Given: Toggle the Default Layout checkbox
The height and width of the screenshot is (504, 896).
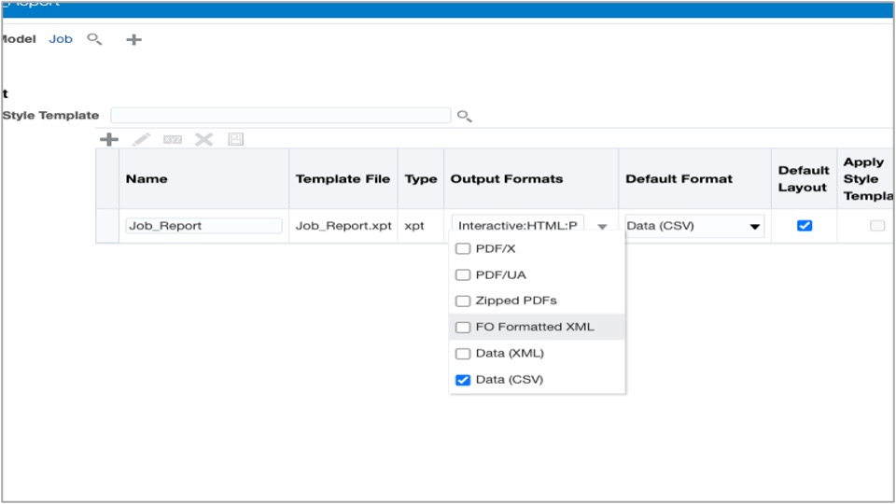Looking at the screenshot, I should tap(804, 226).
